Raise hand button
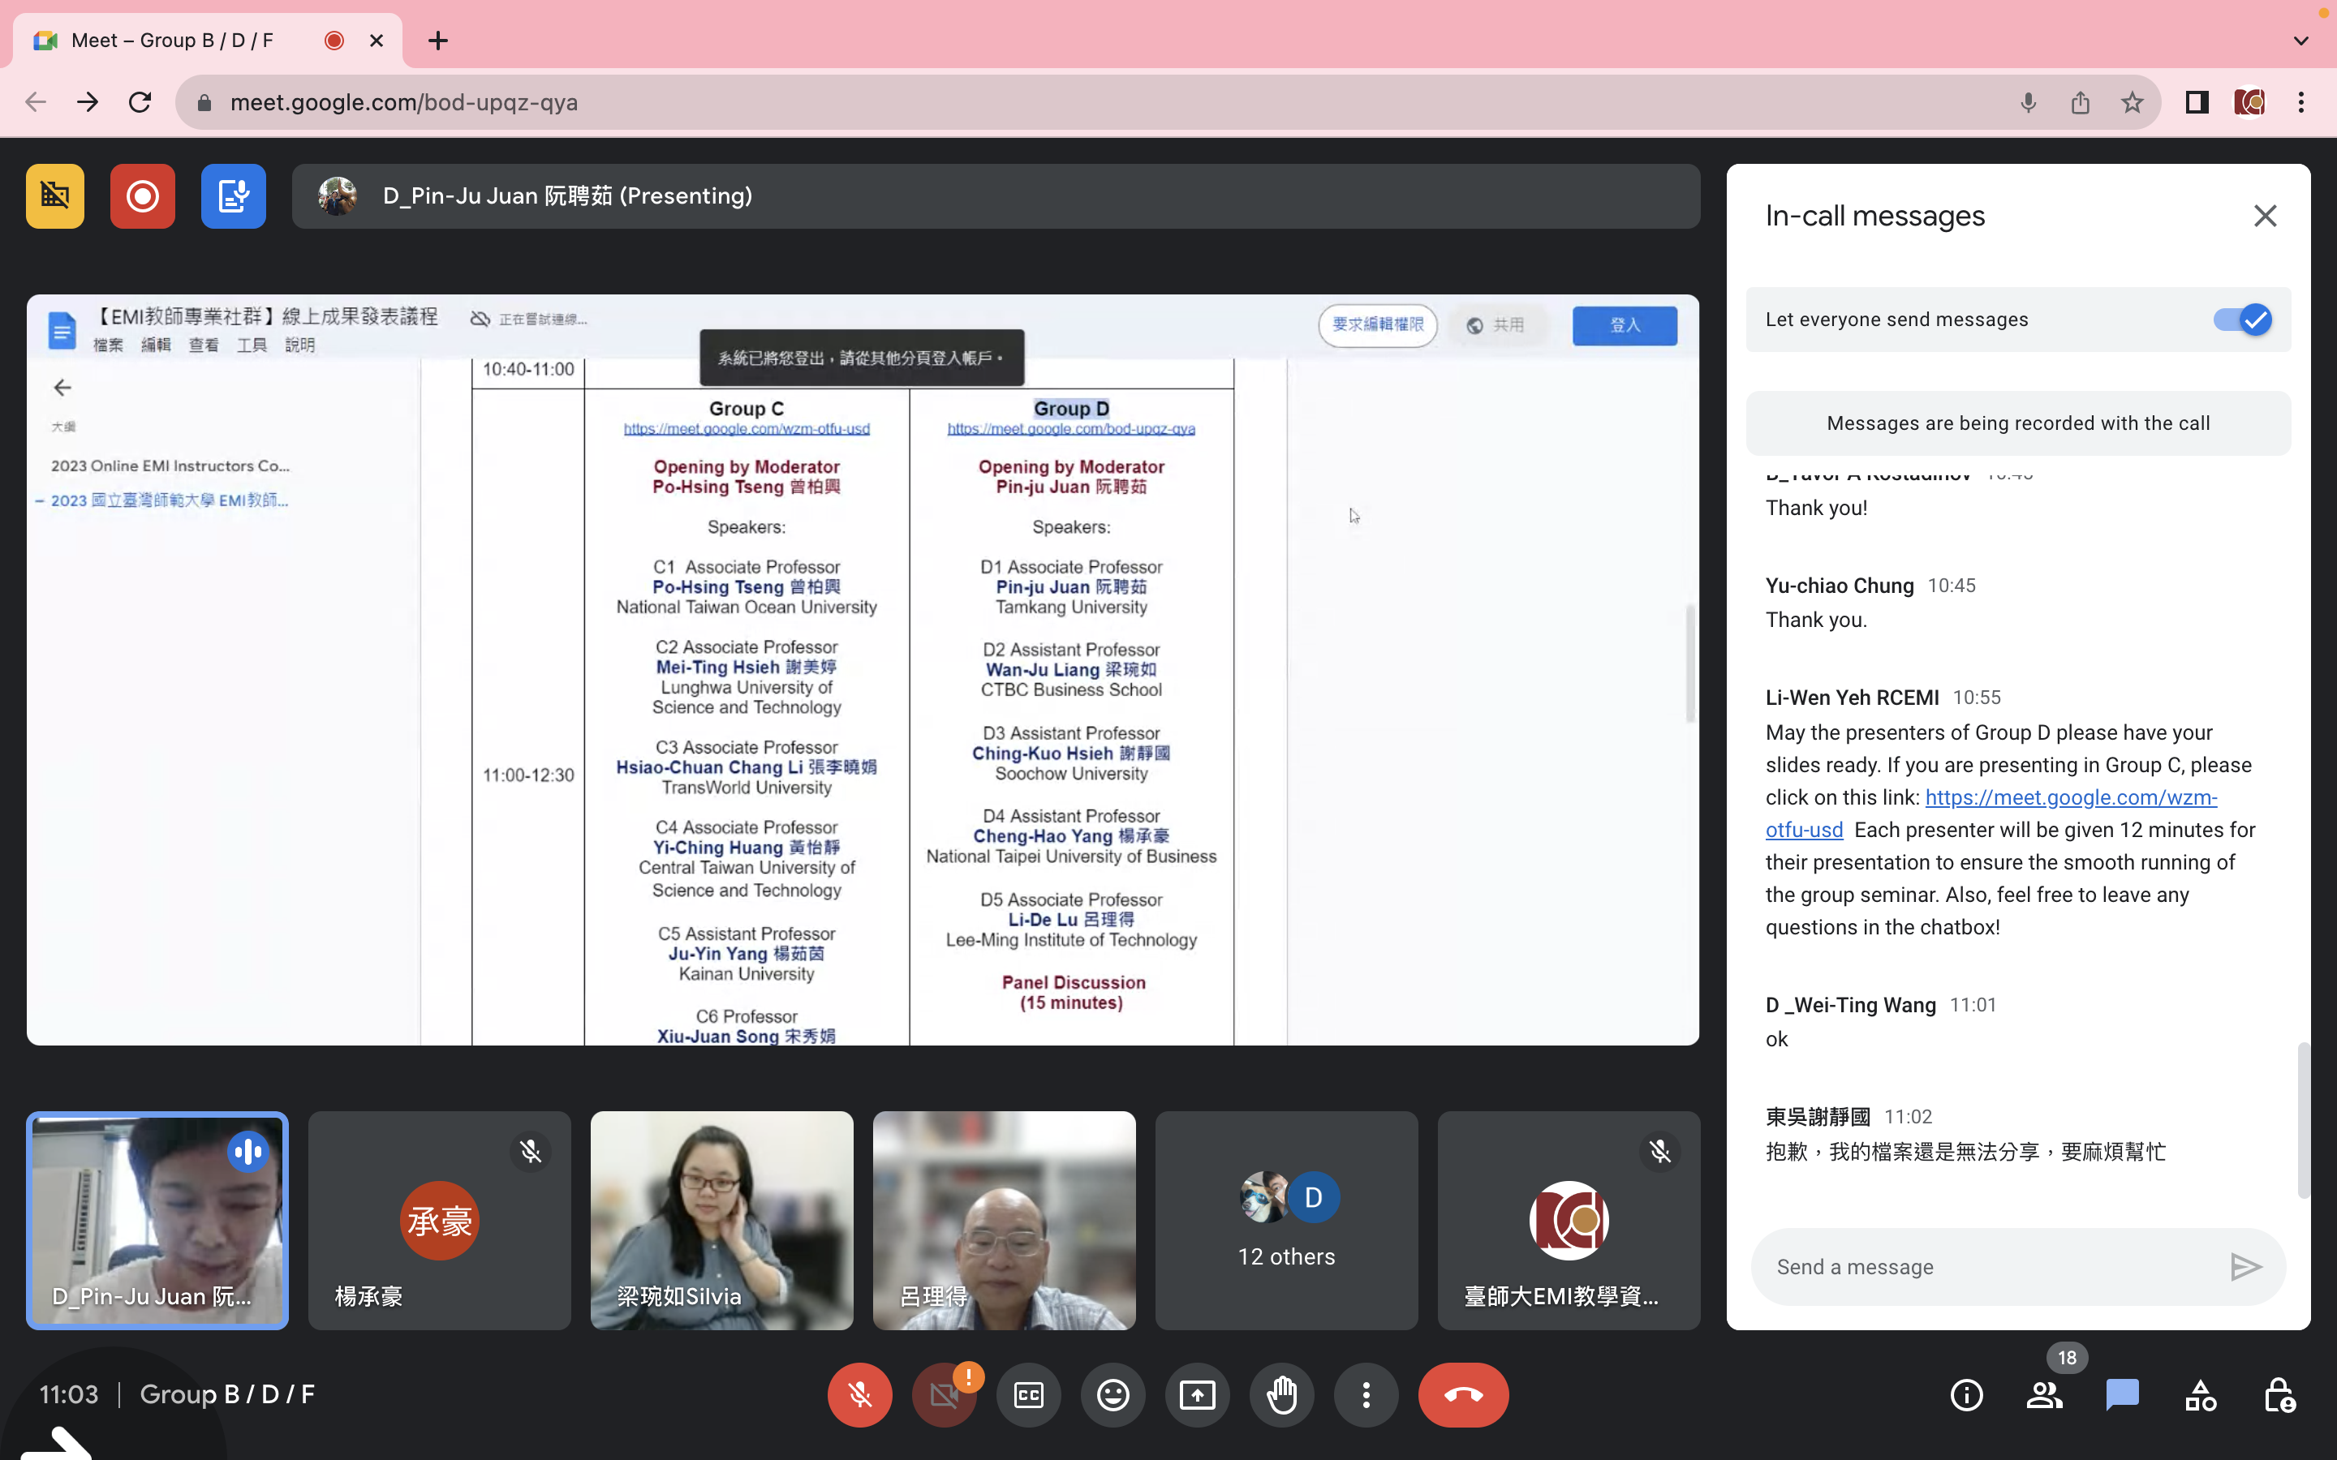 1281,1394
